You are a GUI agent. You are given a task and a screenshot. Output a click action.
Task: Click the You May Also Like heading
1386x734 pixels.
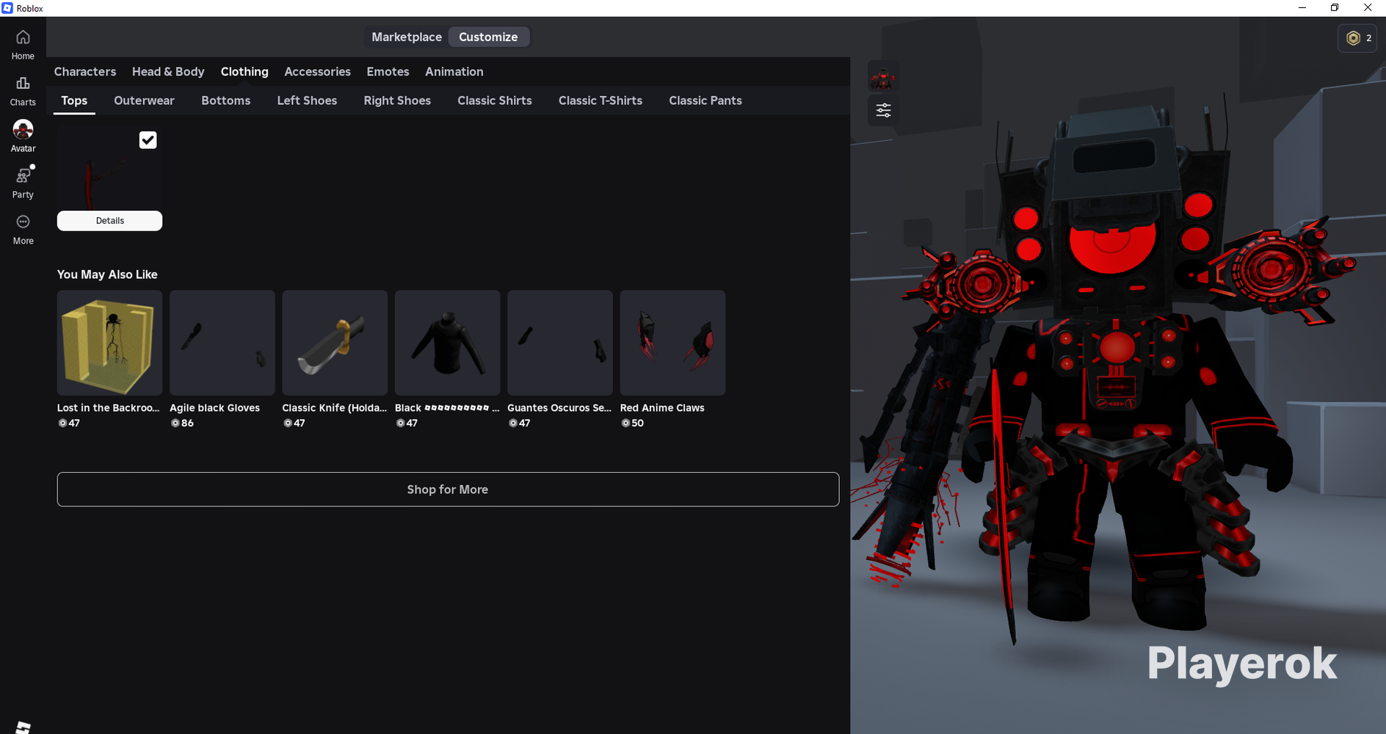pos(107,275)
